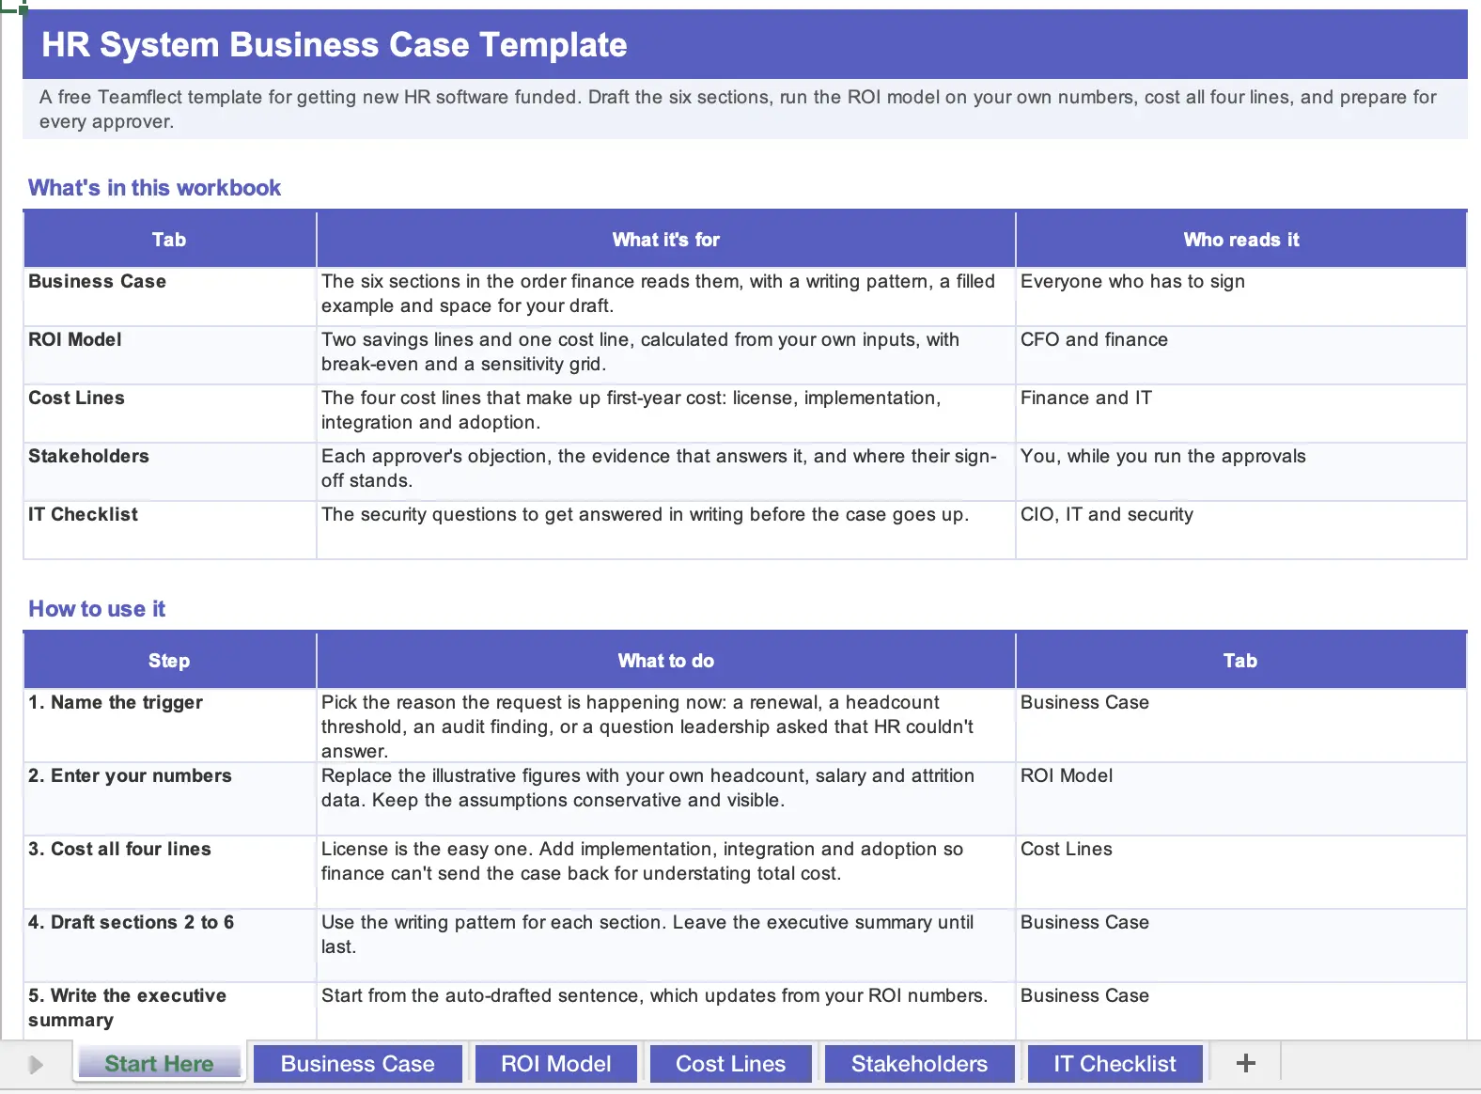The height and width of the screenshot is (1094, 1481).
Task: Select the ROI Model cell in the first table's Tab column
Action: pos(169,355)
